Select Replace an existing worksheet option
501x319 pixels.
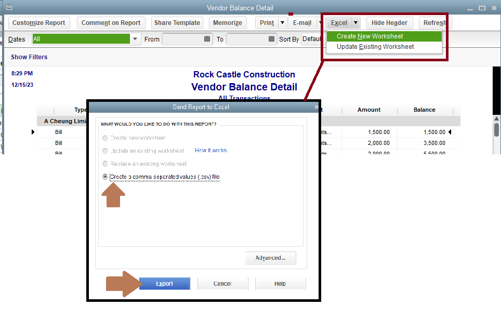tap(105, 164)
